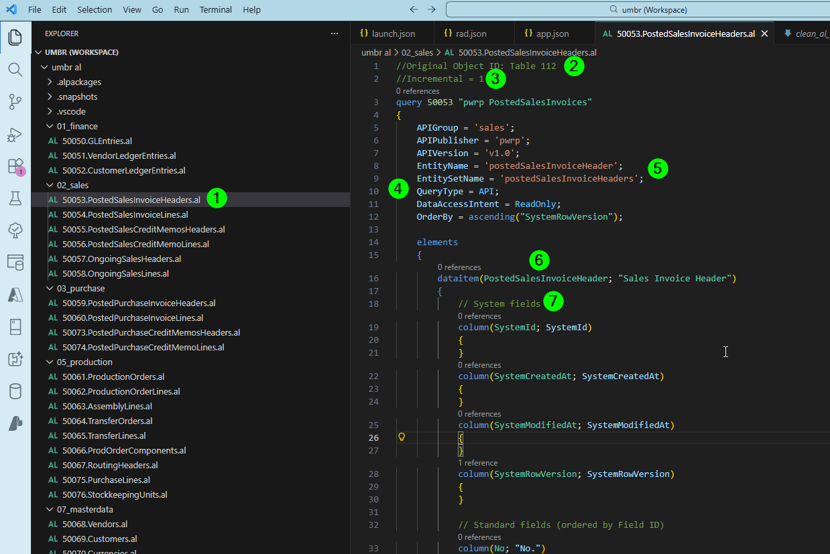
Task: Open the View menu
Action: (x=132, y=9)
